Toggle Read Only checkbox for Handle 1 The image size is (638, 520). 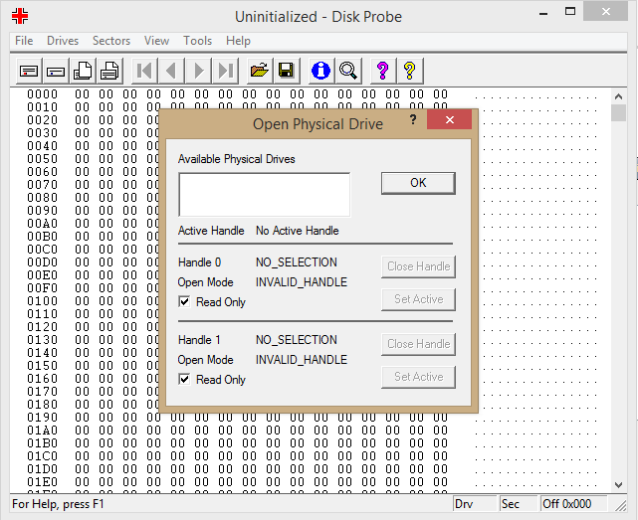[x=184, y=380]
